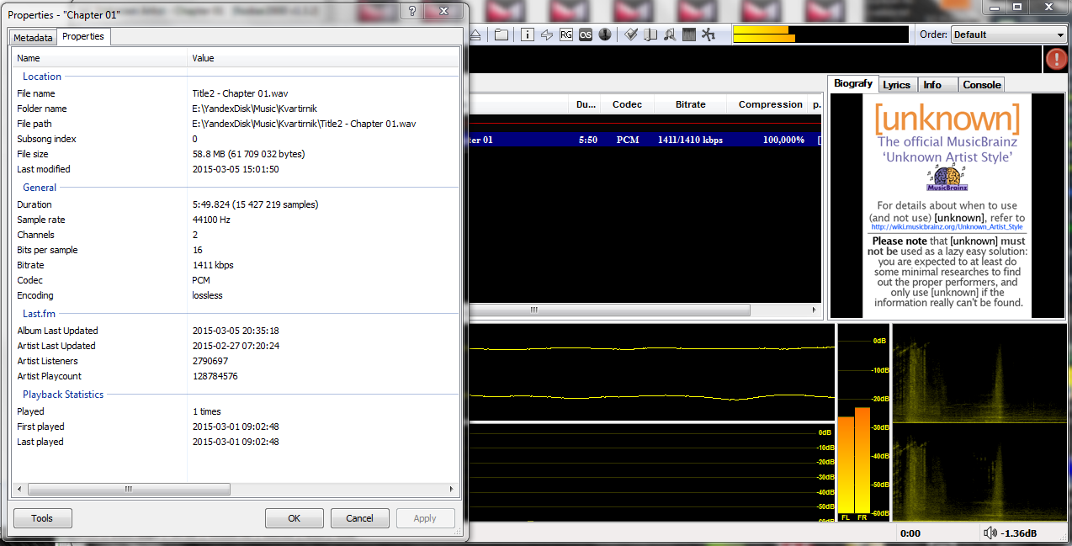Click the Properties list horizontal scrollbar
This screenshot has height=546, width=1072.
[x=236, y=489]
